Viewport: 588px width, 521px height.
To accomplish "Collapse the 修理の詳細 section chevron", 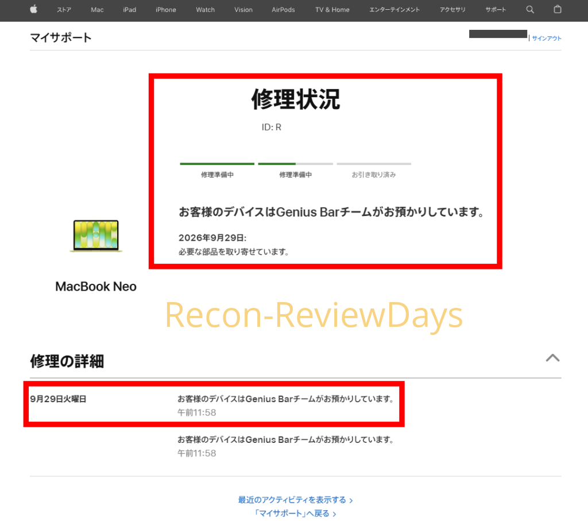I will (553, 358).
